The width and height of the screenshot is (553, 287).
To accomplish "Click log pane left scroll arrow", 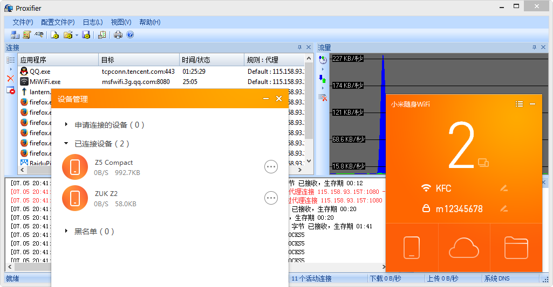I will tap(10, 267).
